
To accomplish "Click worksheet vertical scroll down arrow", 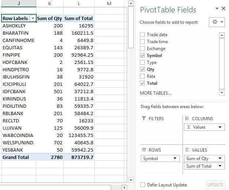I will [131, 180].
